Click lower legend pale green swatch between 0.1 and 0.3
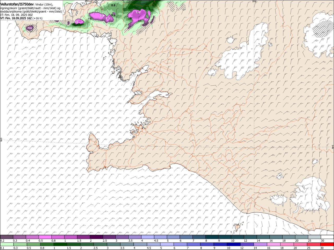The width and height of the screenshot is (334, 250). point(7,244)
